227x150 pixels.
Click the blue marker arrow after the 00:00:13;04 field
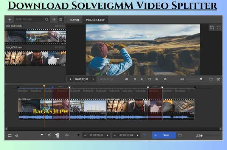144,135
